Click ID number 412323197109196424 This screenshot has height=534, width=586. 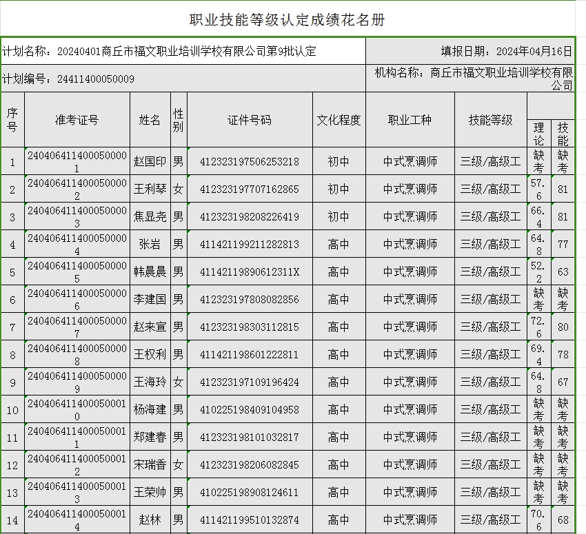(x=250, y=382)
